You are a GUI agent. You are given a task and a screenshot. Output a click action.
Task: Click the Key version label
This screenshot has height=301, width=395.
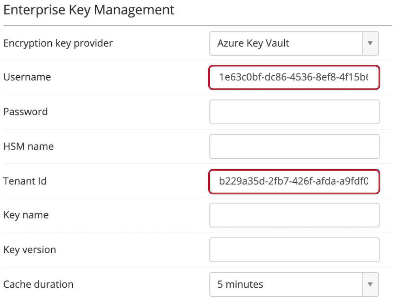(30, 250)
